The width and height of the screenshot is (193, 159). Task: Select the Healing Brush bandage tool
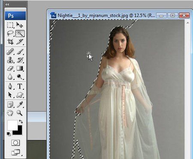pos(10,51)
